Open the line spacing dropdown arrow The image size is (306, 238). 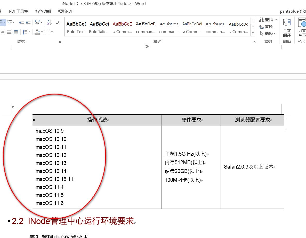[x=29, y=32]
